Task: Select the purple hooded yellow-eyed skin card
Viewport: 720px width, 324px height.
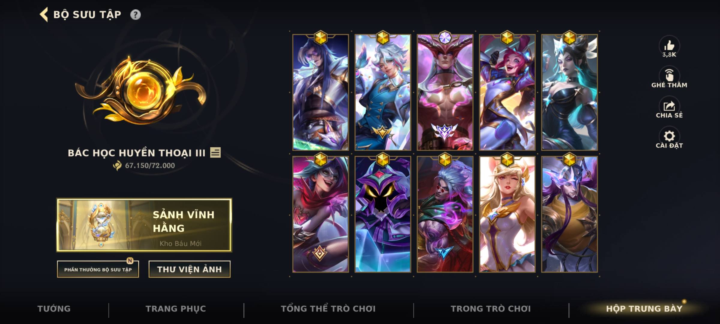Action: click(x=383, y=214)
